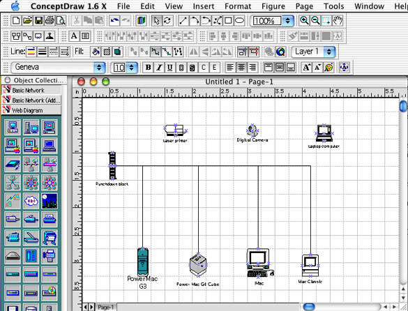Click the line color icon next to Line
The height and width of the screenshot is (311, 408).
31,52
